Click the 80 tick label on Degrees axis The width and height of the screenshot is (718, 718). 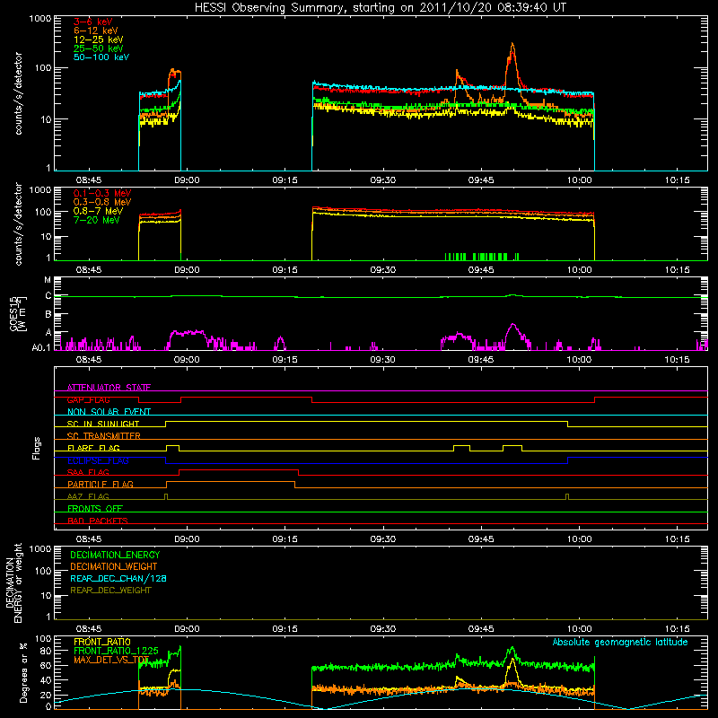[46, 651]
